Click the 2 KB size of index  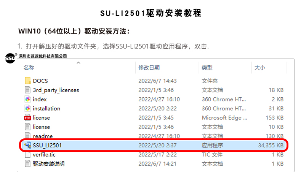[x=278, y=99]
